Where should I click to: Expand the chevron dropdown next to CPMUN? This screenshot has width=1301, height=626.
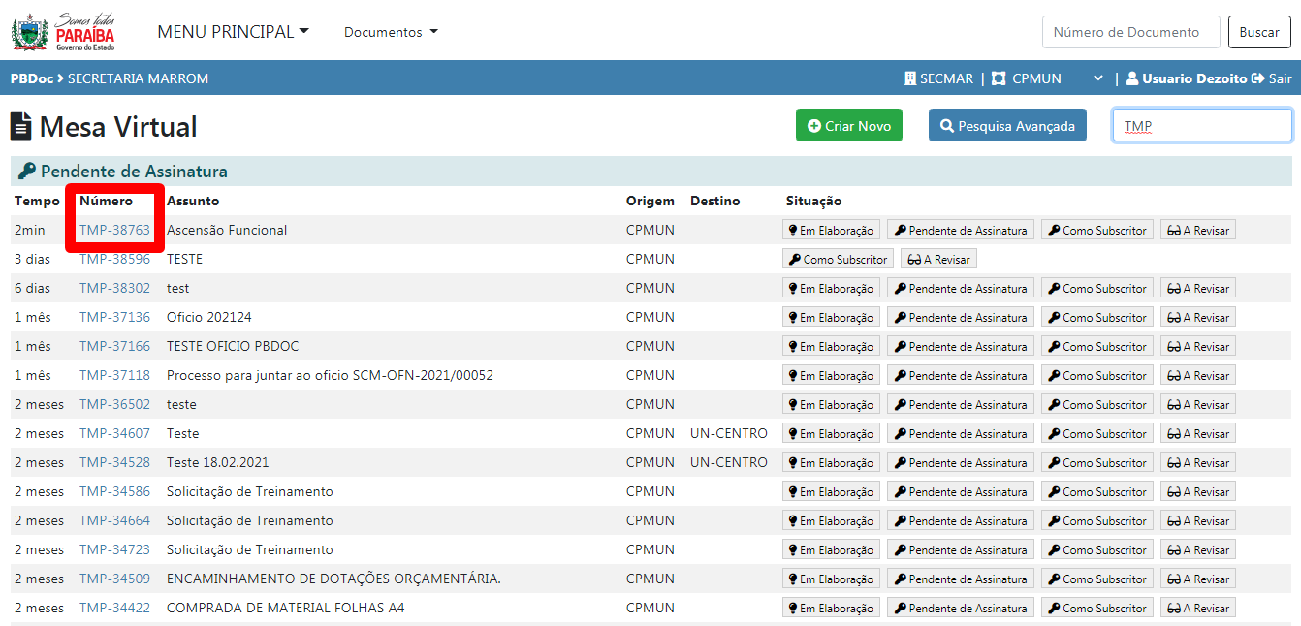1098,78
